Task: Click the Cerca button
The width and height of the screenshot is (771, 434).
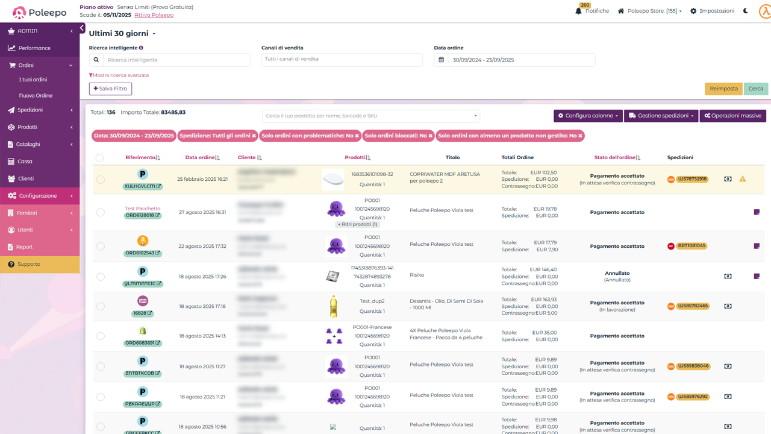Action: click(x=756, y=89)
